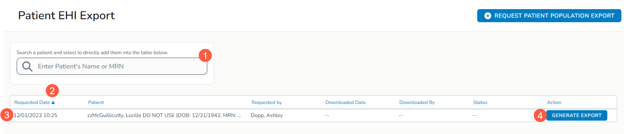Image resolution: width=624 pixels, height=134 pixels.
Task: Select the Status column header
Action: pyautogui.click(x=480, y=102)
